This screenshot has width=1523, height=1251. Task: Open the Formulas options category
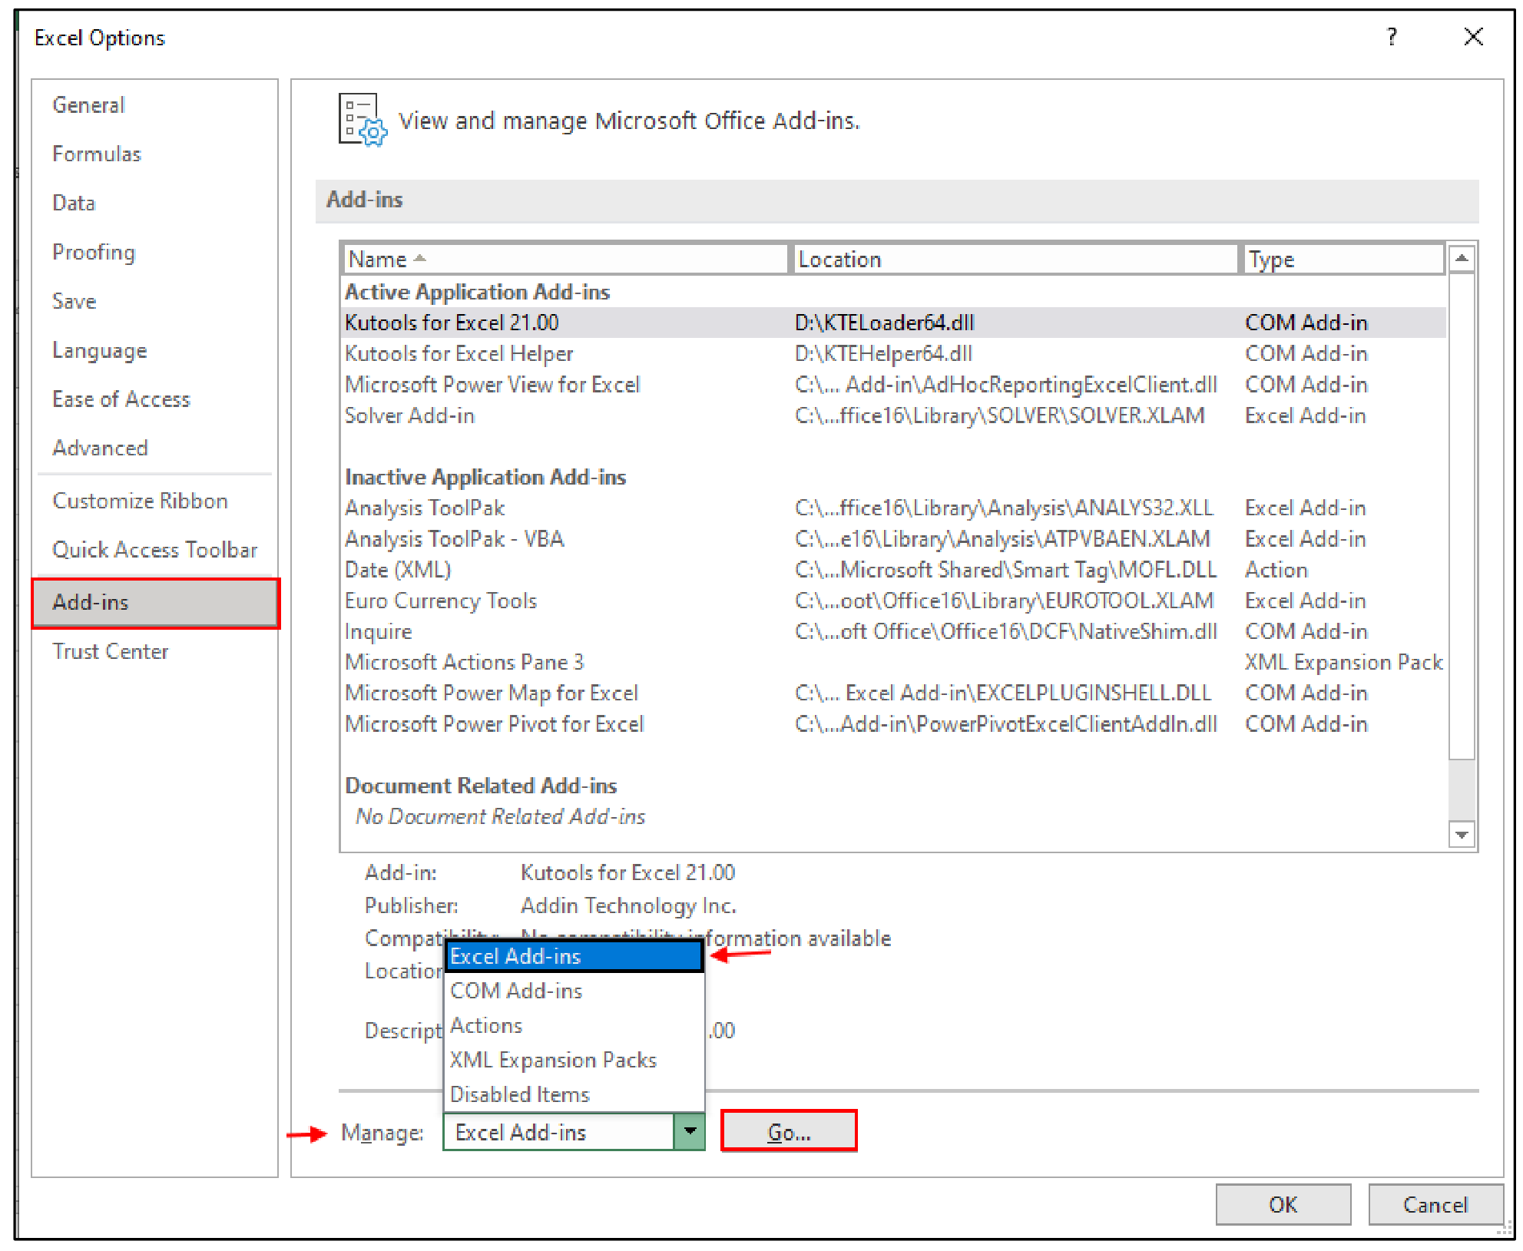[x=97, y=154]
